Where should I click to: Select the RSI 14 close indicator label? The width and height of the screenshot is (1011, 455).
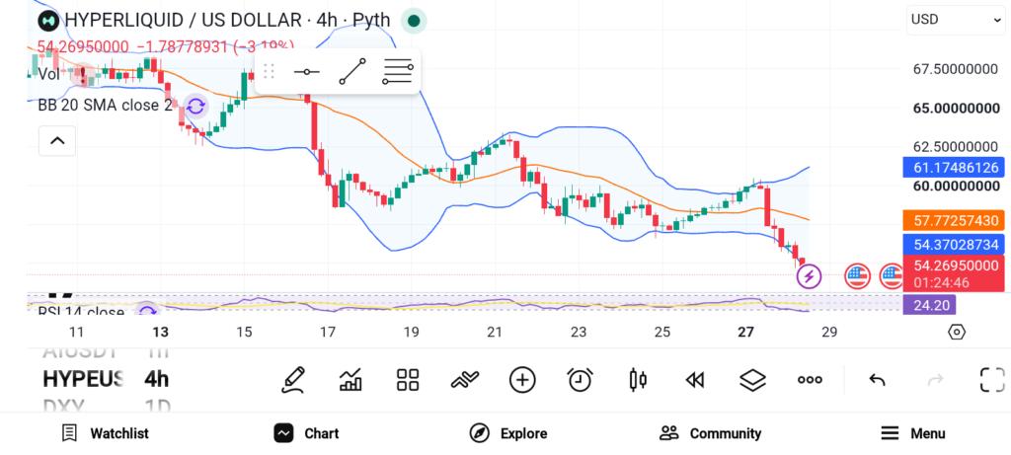(x=81, y=312)
